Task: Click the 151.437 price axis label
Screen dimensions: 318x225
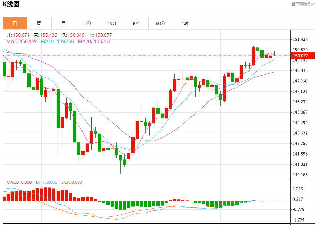Action: pos(300,39)
